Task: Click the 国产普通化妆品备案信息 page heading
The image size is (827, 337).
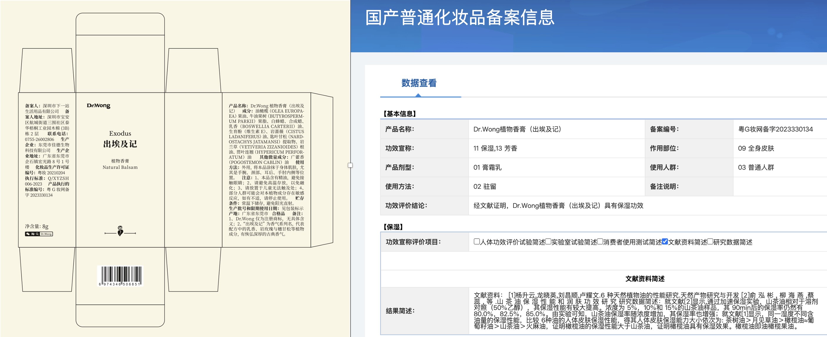Action: 460,18
